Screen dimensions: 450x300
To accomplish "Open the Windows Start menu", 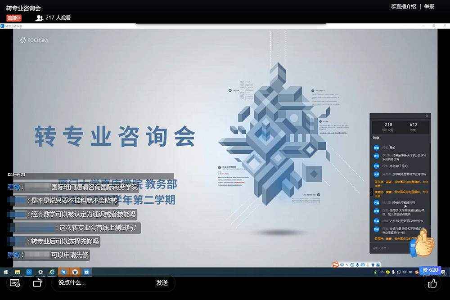I will pos(6,272).
